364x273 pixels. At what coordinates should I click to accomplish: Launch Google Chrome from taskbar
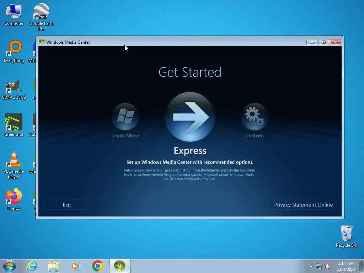point(97,266)
